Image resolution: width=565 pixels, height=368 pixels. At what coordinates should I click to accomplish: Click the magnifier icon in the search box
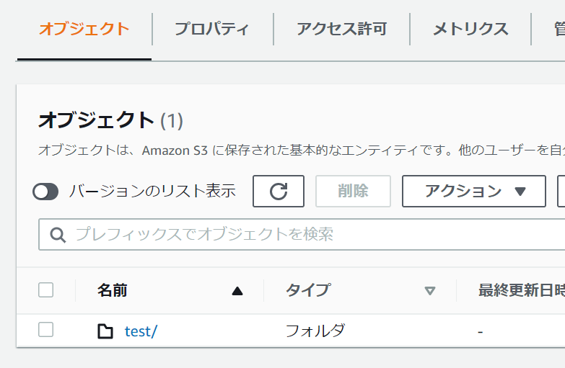click(58, 234)
